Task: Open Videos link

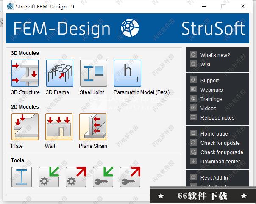Action: pos(209,109)
